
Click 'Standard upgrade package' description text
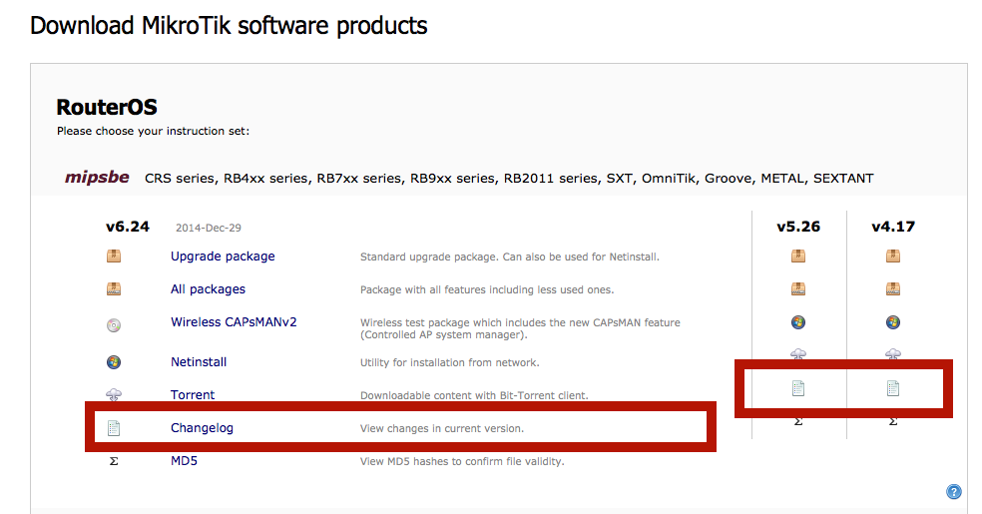coord(510,257)
